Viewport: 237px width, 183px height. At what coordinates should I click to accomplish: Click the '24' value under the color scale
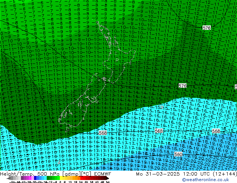pos(81,182)
